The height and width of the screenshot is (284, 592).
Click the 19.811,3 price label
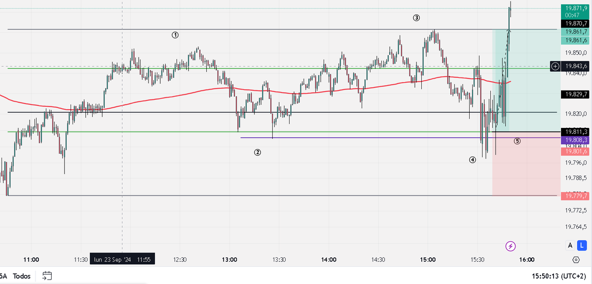pyautogui.click(x=576, y=131)
